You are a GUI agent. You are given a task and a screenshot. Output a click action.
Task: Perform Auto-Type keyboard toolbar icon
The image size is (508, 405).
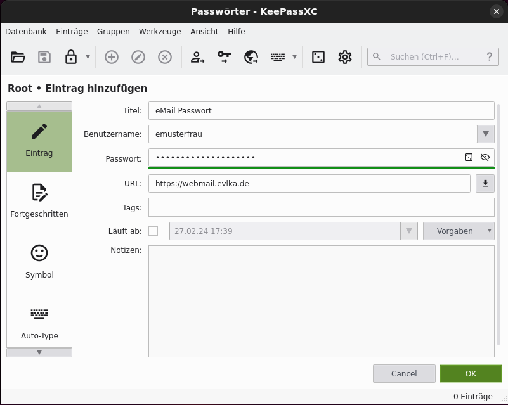pyautogui.click(x=278, y=57)
